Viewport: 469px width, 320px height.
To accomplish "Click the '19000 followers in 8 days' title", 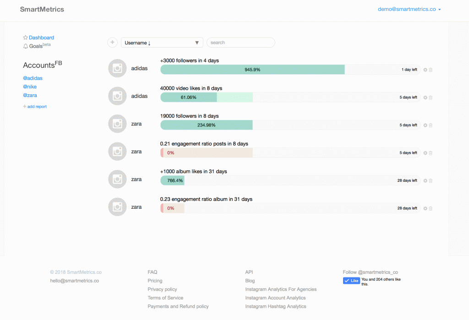I will coord(189,116).
